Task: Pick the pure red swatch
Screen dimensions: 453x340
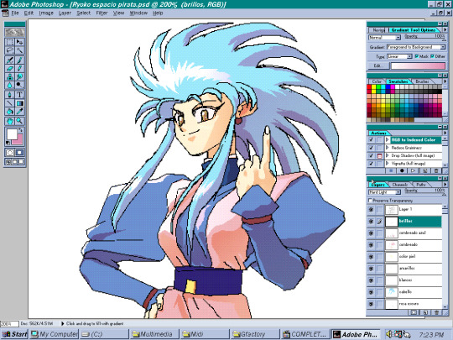Action: [369, 87]
